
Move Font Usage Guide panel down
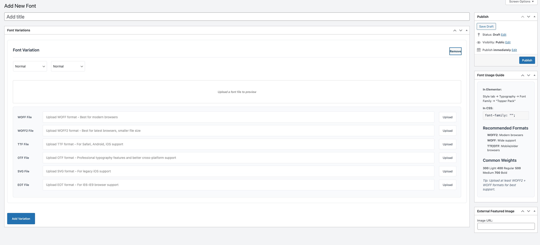click(528, 75)
